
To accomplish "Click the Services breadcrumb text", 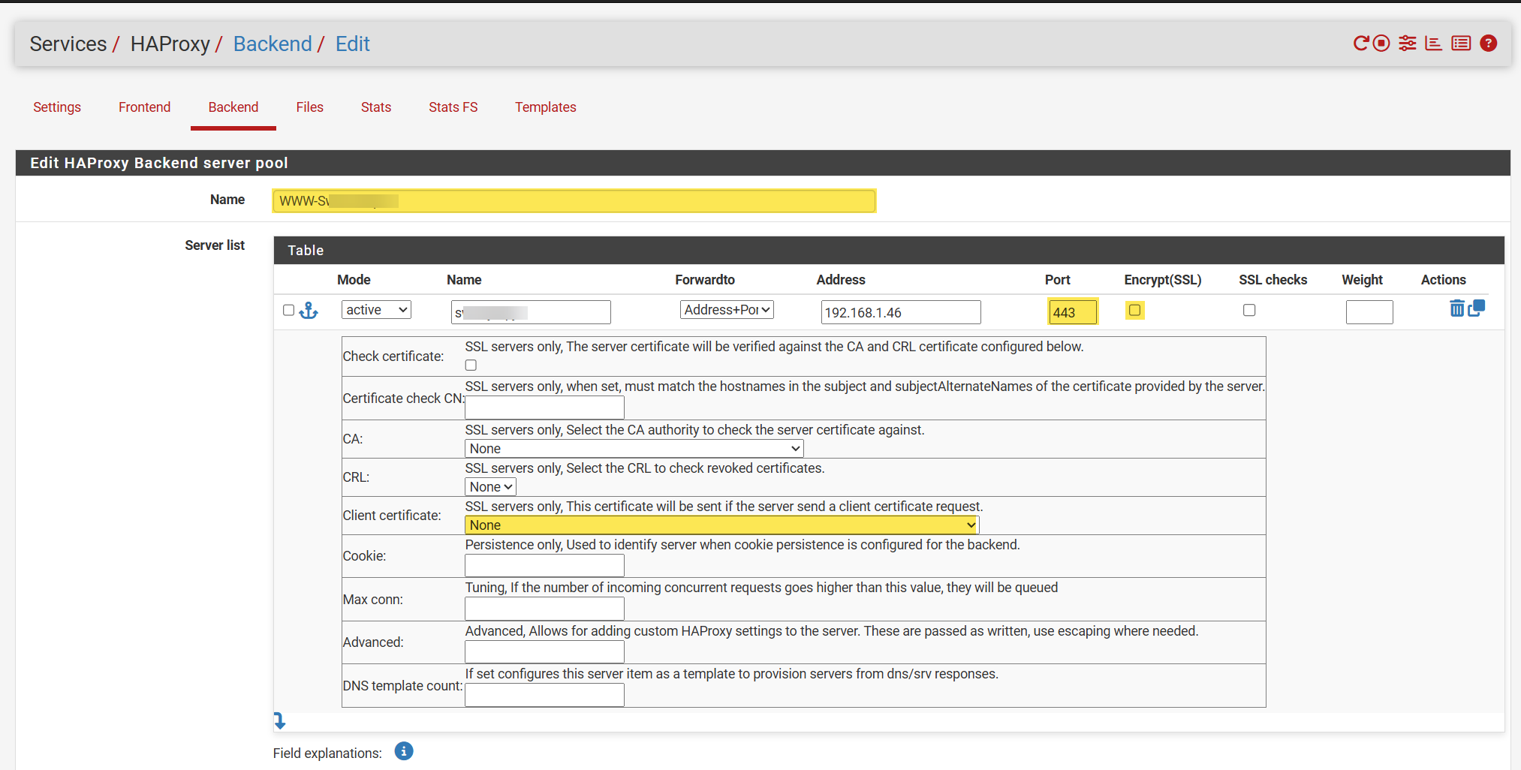I will (x=68, y=44).
